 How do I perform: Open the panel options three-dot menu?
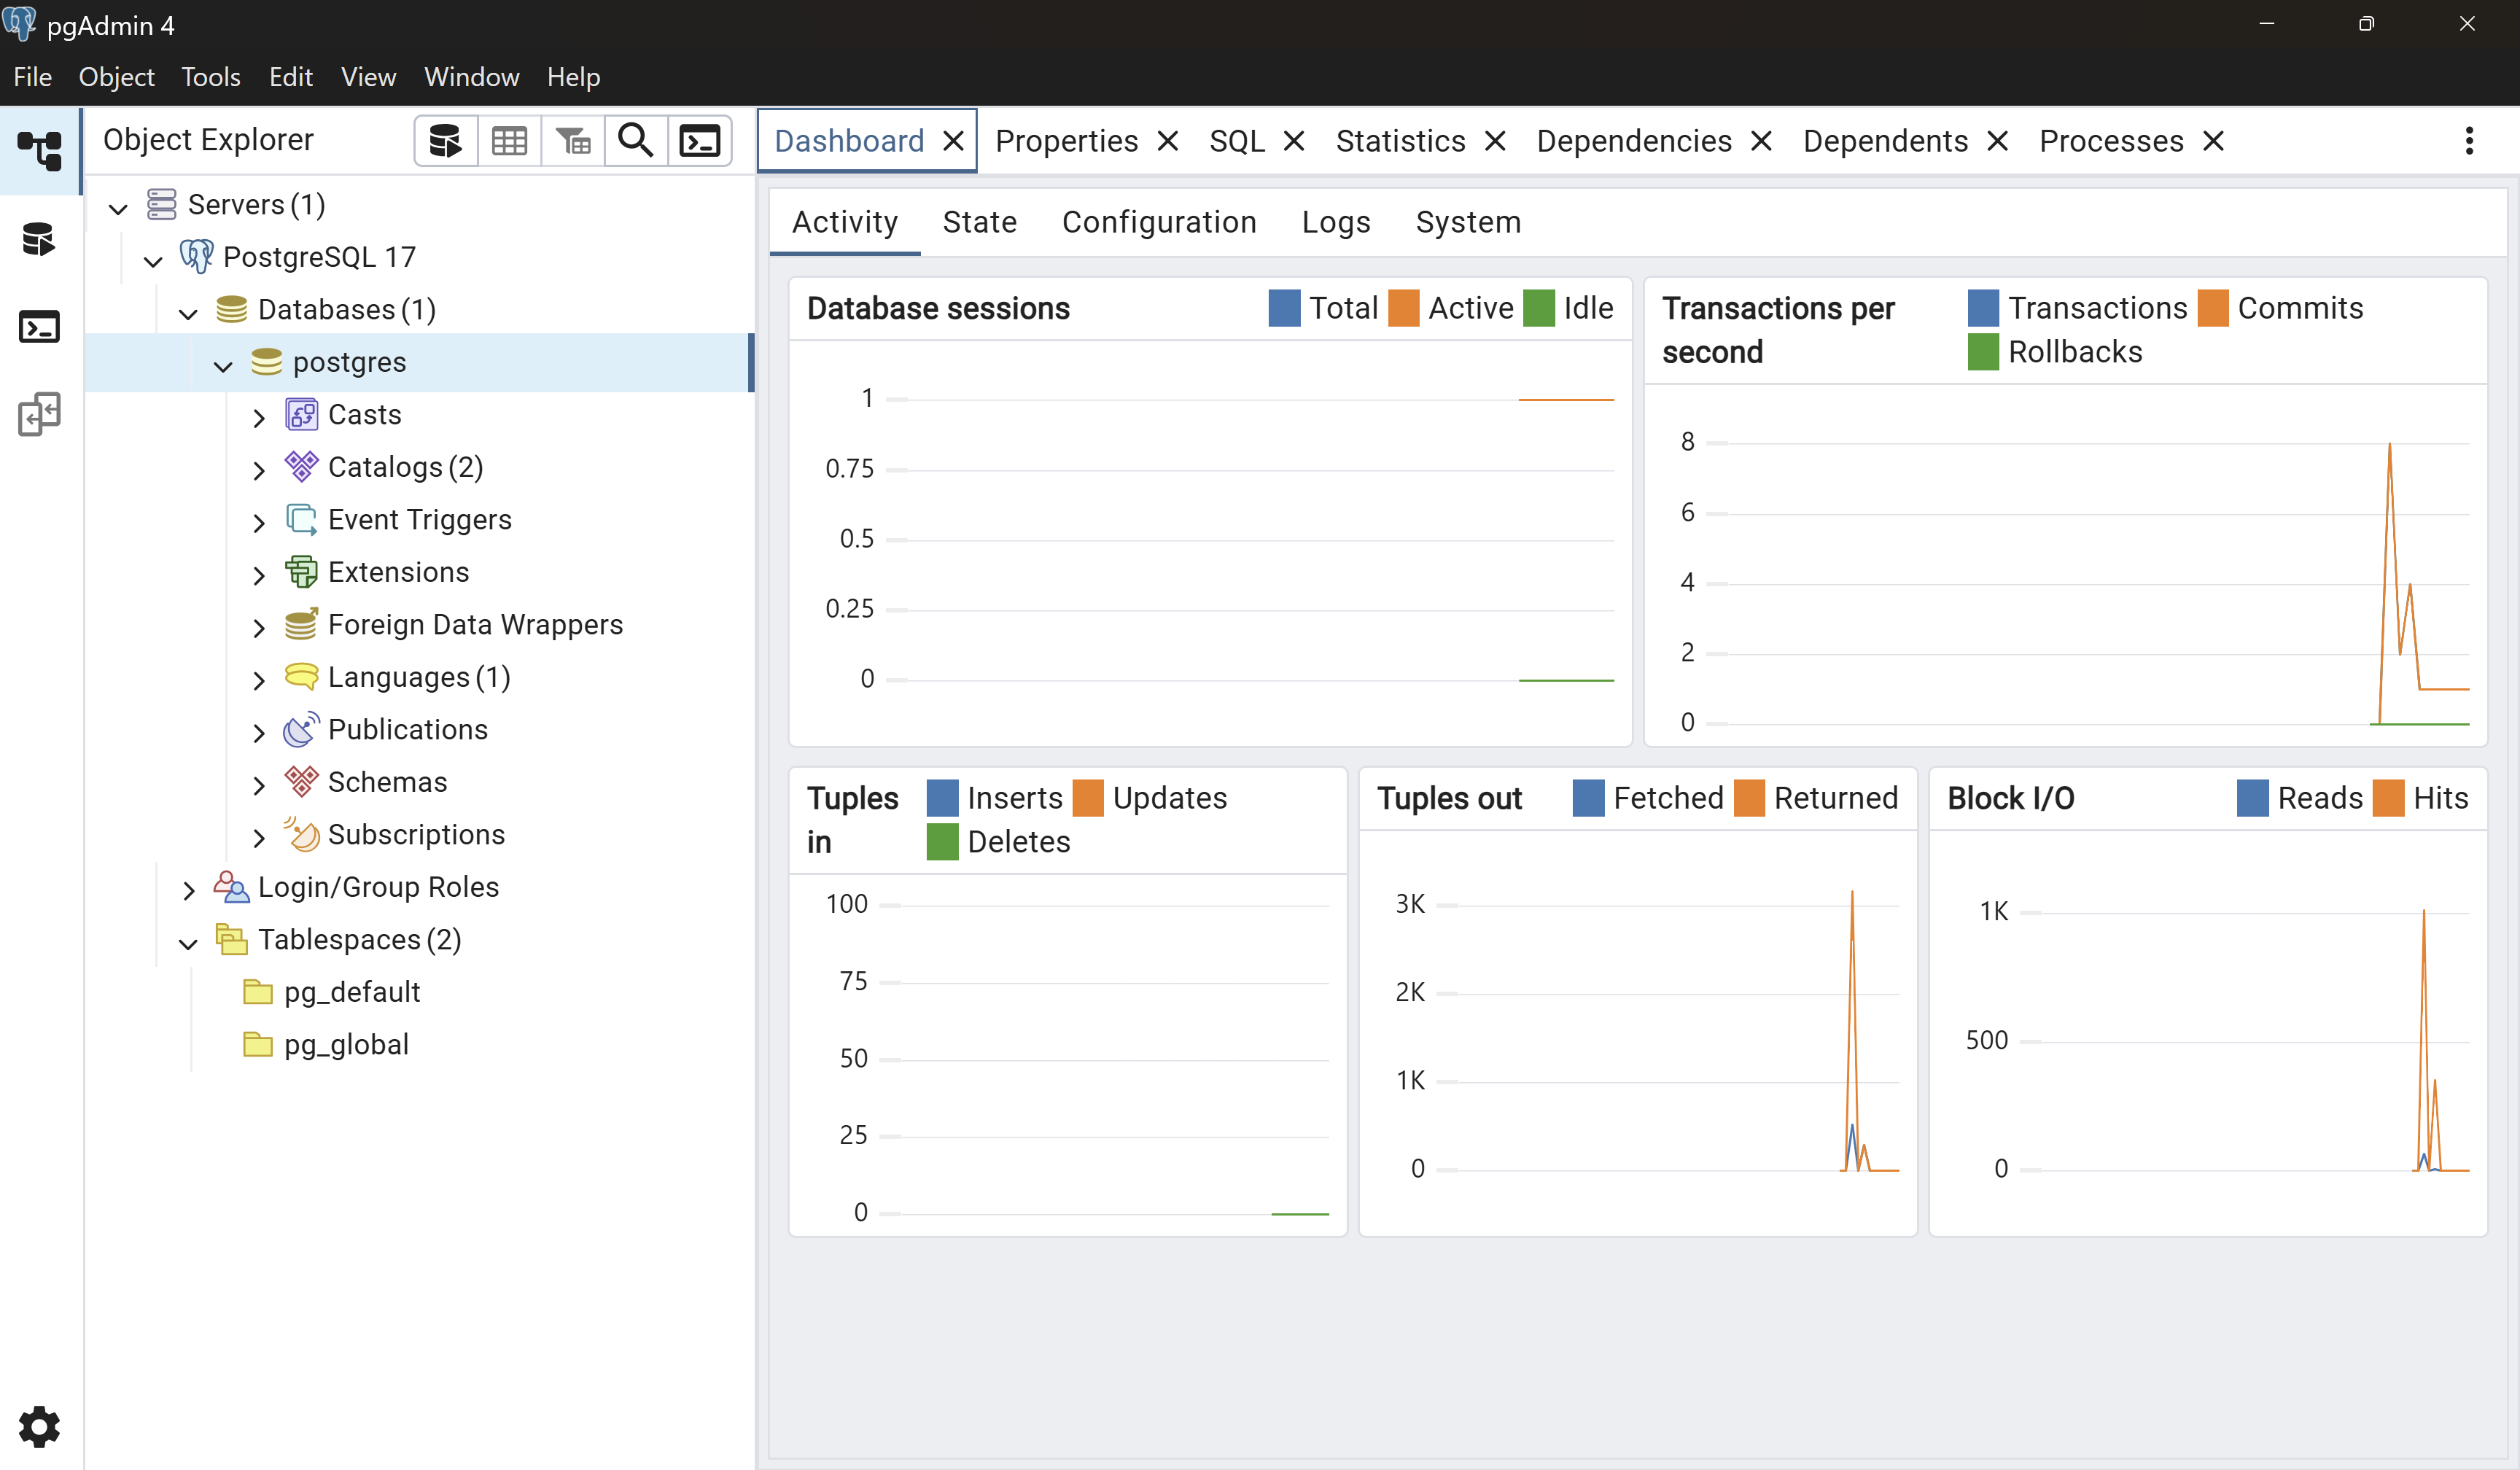[2469, 141]
